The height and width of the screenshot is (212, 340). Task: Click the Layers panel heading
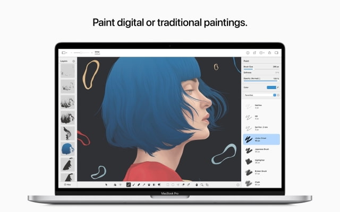[64, 61]
